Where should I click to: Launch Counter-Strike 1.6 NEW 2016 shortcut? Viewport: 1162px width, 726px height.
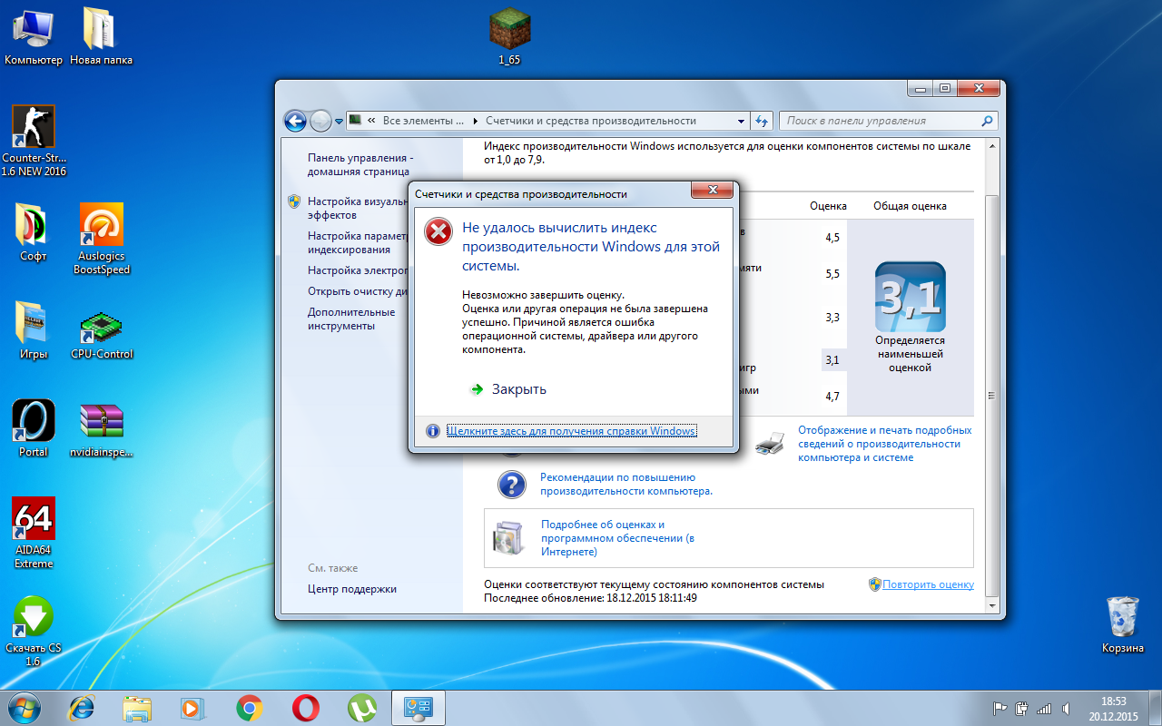click(34, 141)
